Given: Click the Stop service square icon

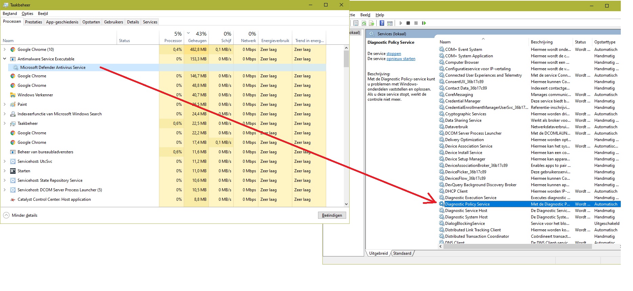Looking at the screenshot, I should [x=408, y=23].
